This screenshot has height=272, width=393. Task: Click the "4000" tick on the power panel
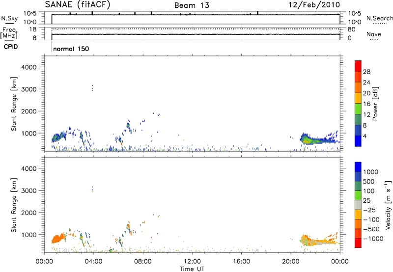(x=29, y=67)
